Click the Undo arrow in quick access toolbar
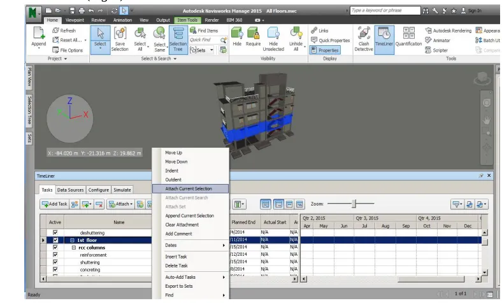Screen dimensions: 502x303 [x=91, y=11]
